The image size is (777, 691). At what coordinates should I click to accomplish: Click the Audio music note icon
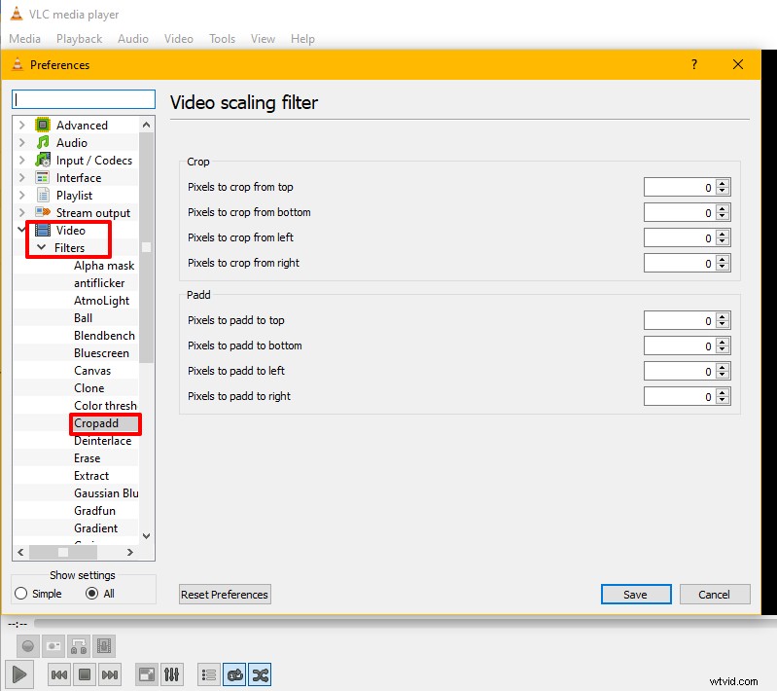43,142
